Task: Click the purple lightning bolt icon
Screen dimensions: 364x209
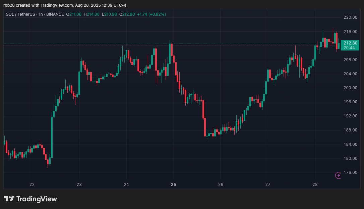Action: coord(338,175)
